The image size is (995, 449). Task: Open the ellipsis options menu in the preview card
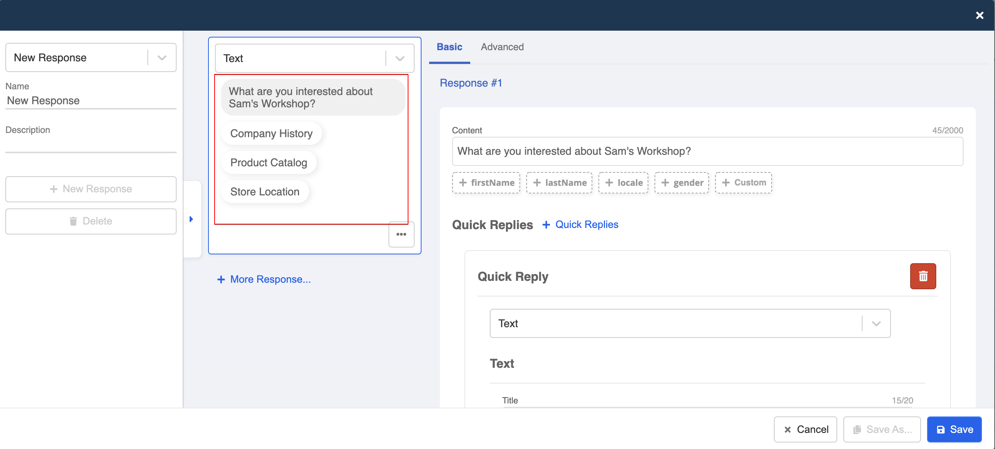(401, 234)
